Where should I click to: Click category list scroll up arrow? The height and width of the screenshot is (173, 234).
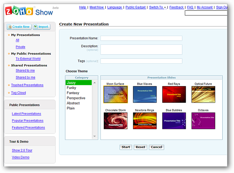click(x=95, y=83)
